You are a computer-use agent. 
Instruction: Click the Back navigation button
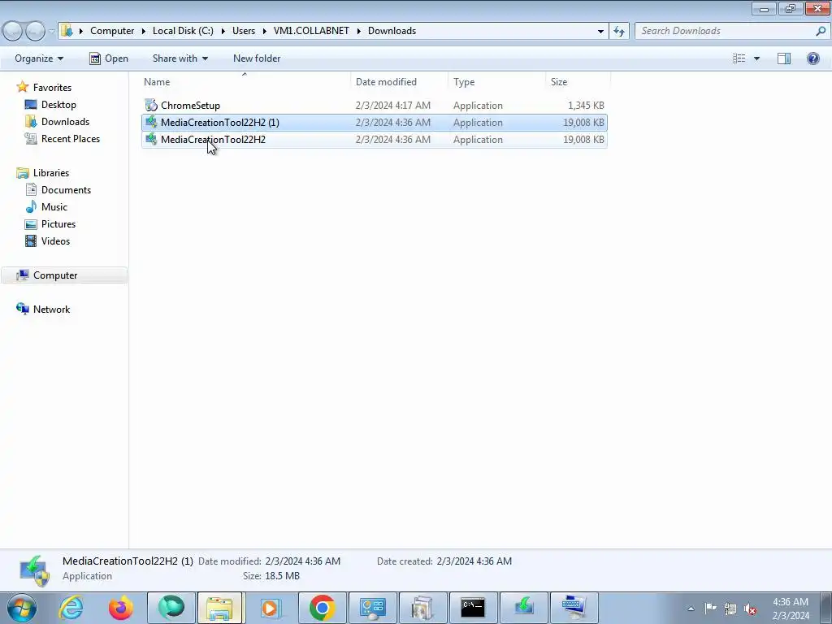point(13,32)
